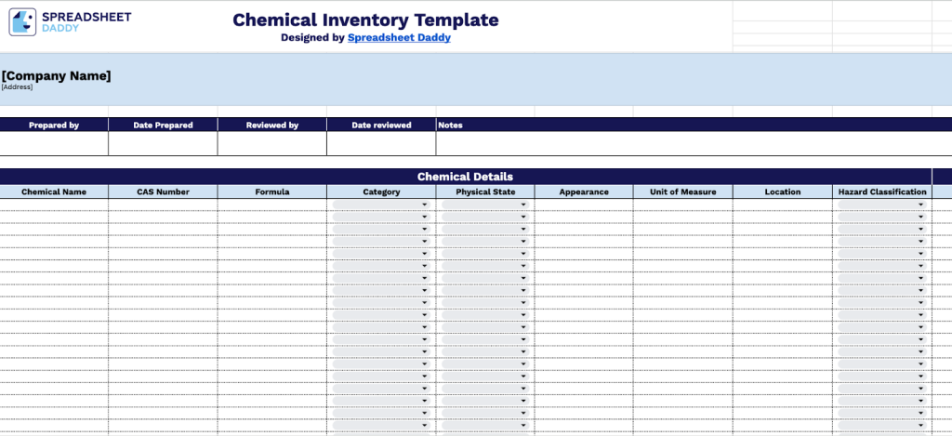The height and width of the screenshot is (436, 952).
Task: Open first Physical State dropdown arrow
Action: (522, 205)
